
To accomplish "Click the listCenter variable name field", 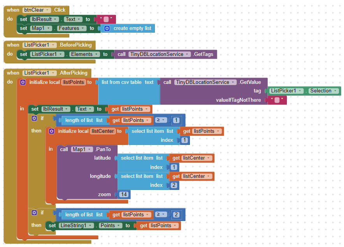I will [103, 131].
